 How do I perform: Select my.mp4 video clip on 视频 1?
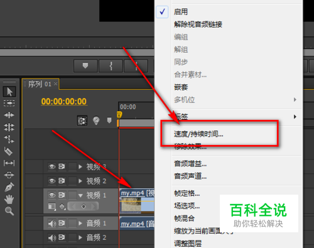(x=137, y=202)
